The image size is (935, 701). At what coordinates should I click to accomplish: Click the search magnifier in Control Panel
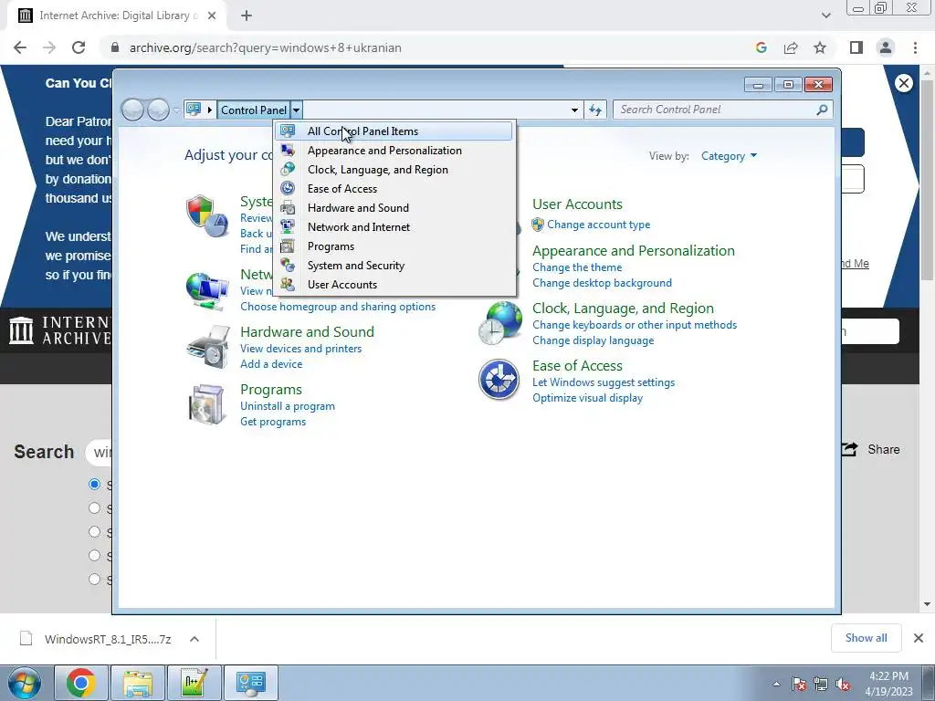tap(822, 110)
